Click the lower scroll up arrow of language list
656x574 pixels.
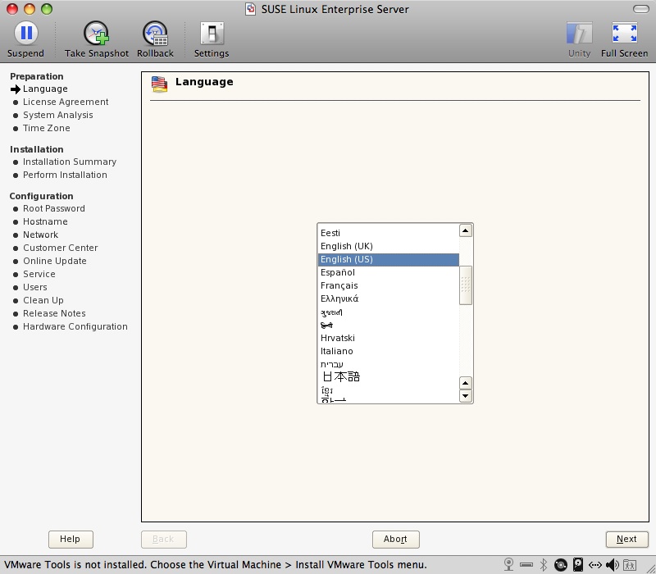[x=466, y=383]
